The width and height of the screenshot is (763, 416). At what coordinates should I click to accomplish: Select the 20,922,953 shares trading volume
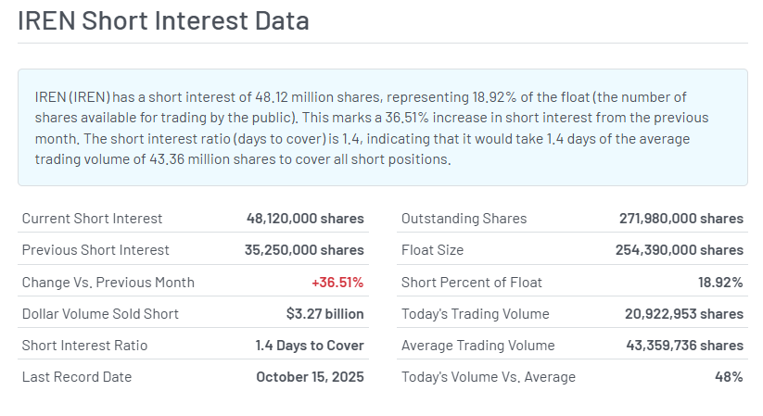click(x=684, y=313)
